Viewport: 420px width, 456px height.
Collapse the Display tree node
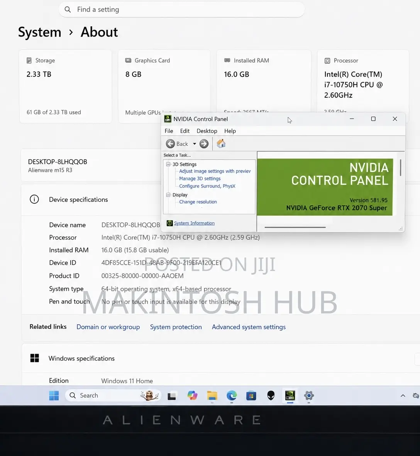pos(168,195)
